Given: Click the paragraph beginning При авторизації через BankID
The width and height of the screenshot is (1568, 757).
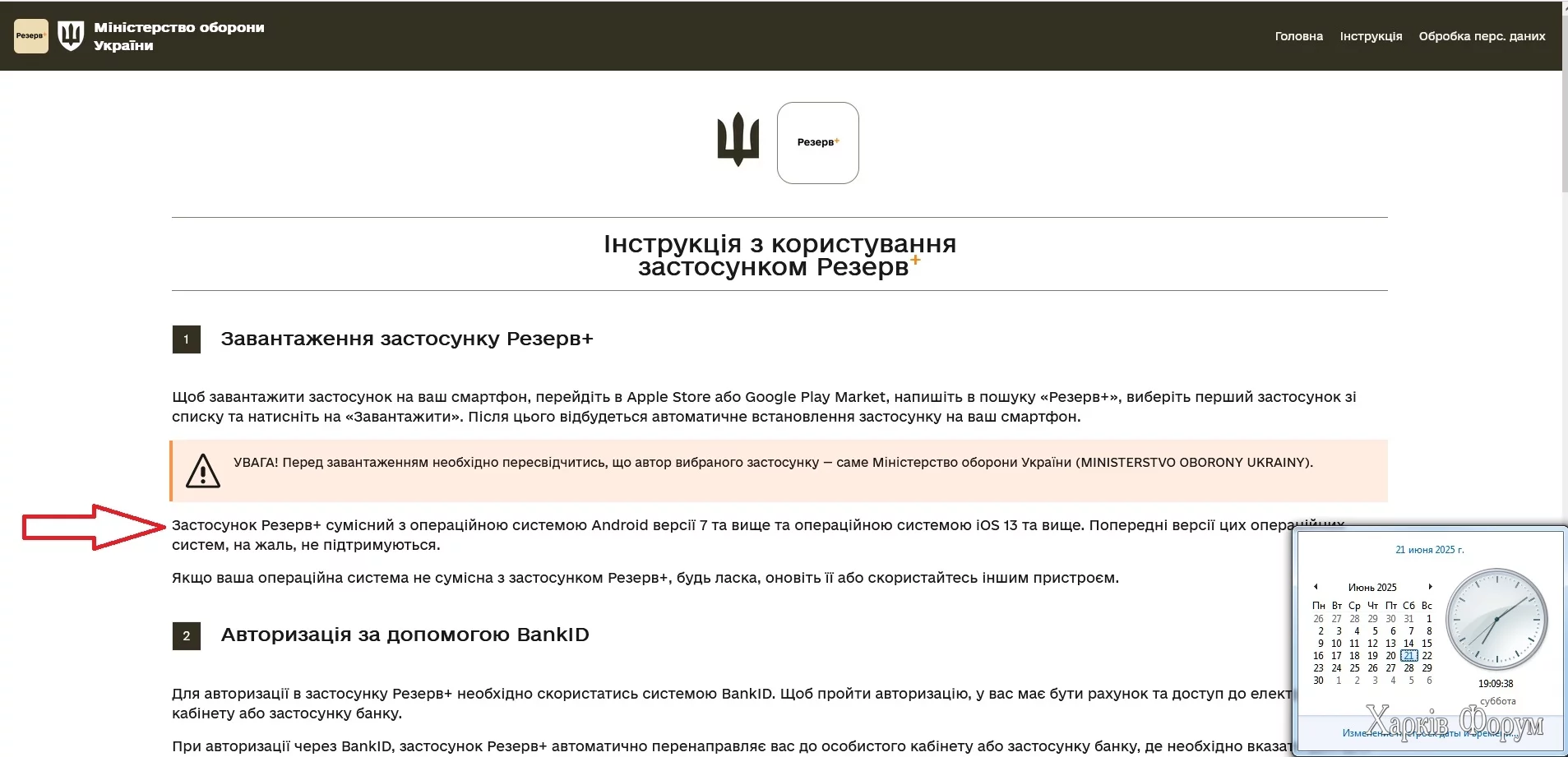Looking at the screenshot, I should point(732,746).
